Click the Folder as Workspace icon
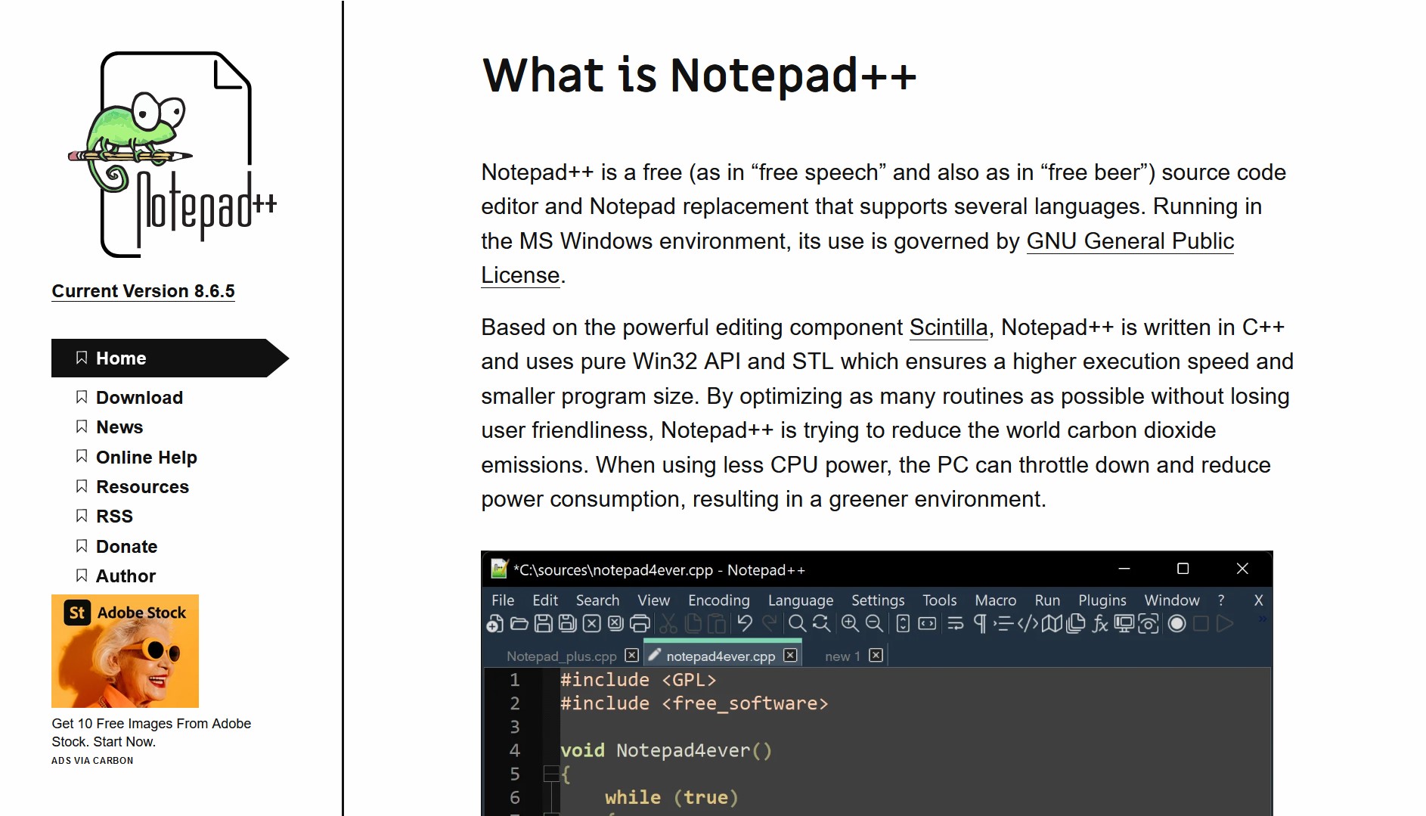1426x816 pixels. tap(1124, 624)
